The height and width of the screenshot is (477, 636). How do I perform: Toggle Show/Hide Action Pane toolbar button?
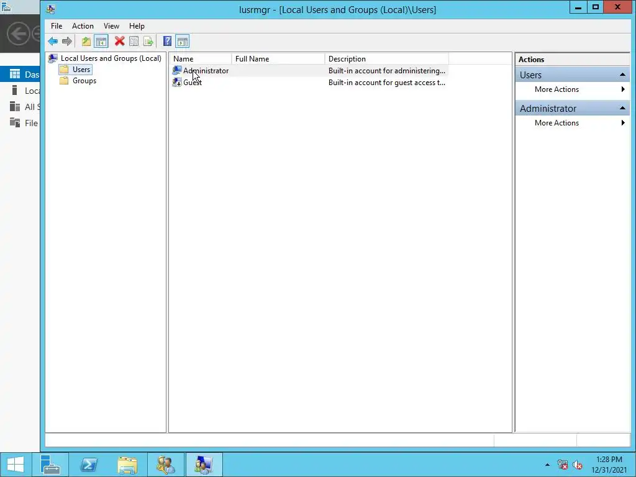(x=183, y=42)
